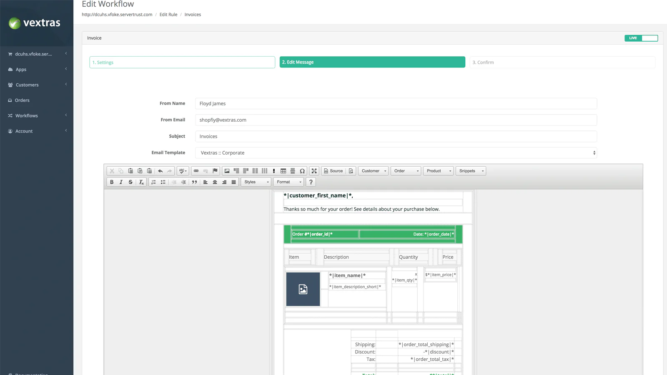Toggle strikethrough formatting
The image size is (667, 375).
(x=130, y=182)
